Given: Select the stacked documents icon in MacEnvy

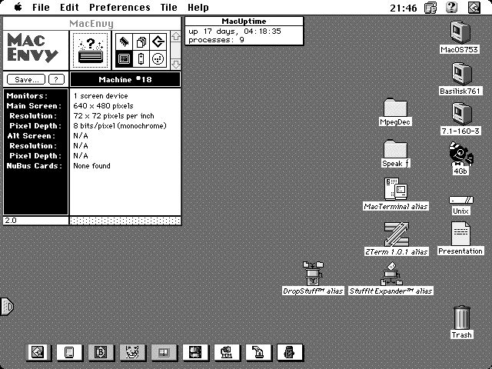Looking at the screenshot, I should point(141,42).
